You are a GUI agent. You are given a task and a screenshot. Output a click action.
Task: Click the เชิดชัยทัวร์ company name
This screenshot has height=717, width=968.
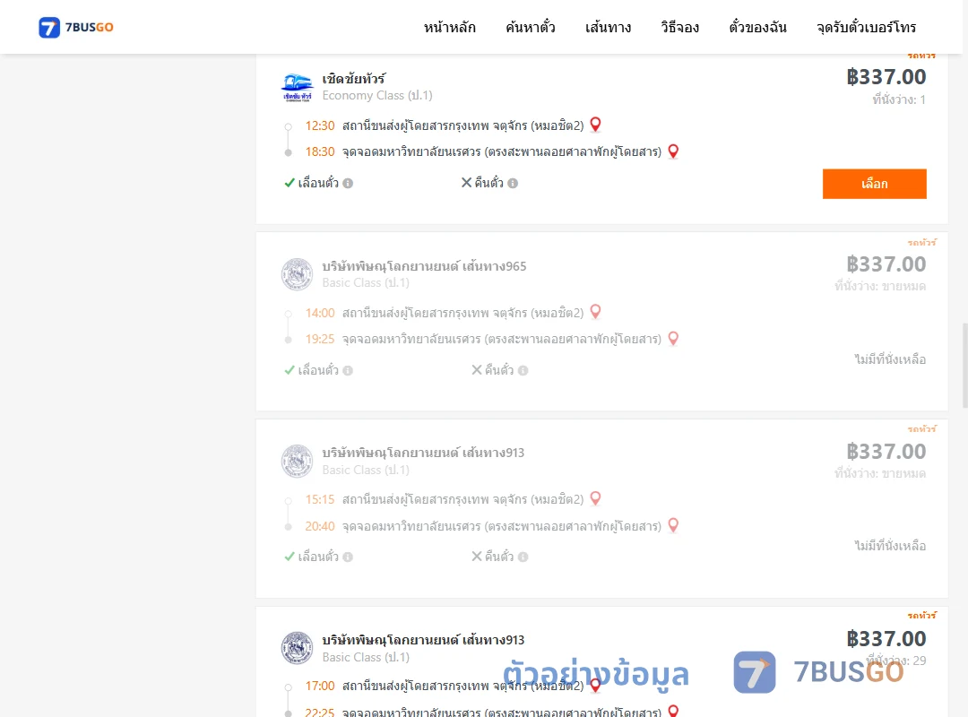click(x=354, y=79)
